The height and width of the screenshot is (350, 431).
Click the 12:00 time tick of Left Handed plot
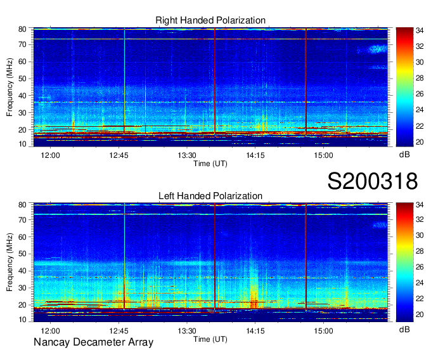pos(50,331)
